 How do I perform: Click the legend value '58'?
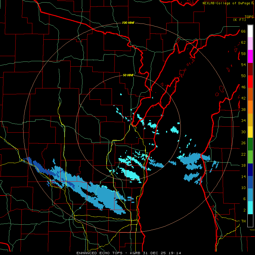(243, 54)
